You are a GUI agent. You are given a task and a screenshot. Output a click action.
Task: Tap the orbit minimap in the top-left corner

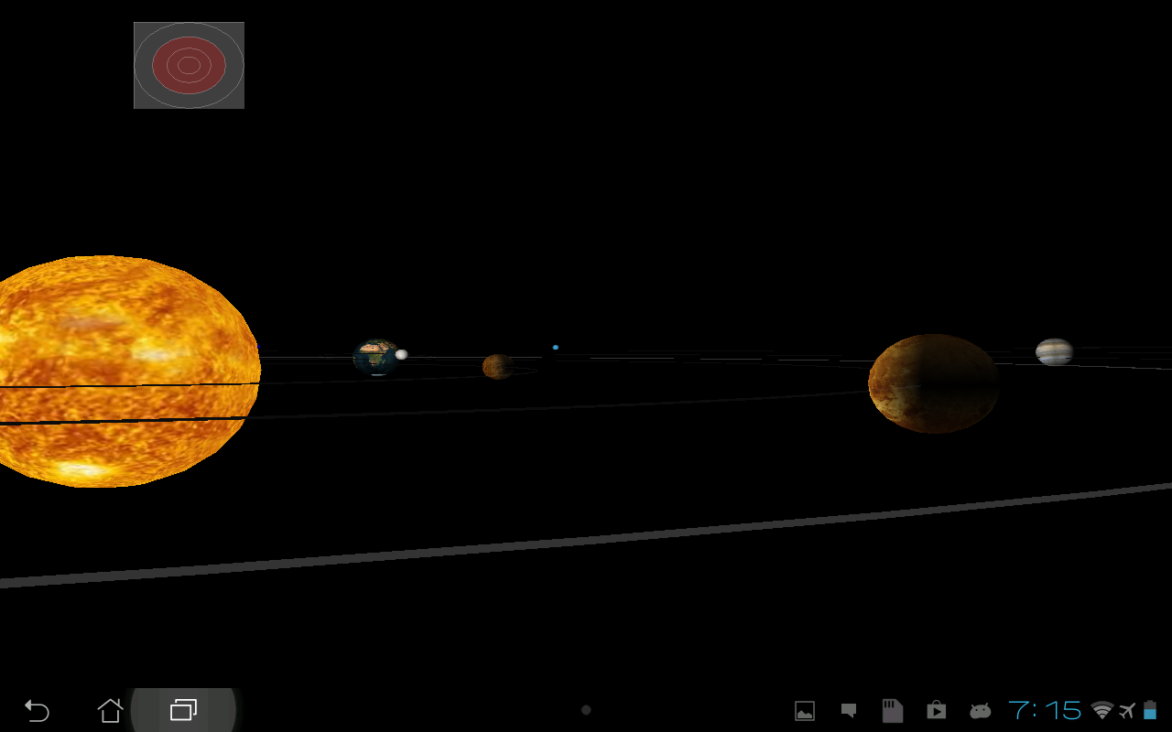[189, 65]
